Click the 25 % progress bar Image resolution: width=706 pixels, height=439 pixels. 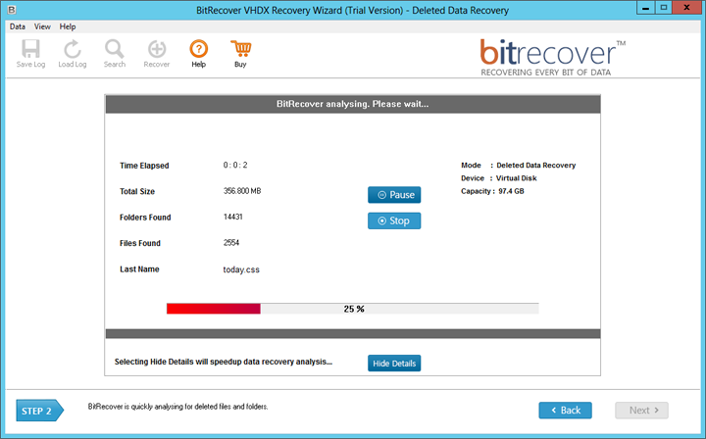pos(353,309)
